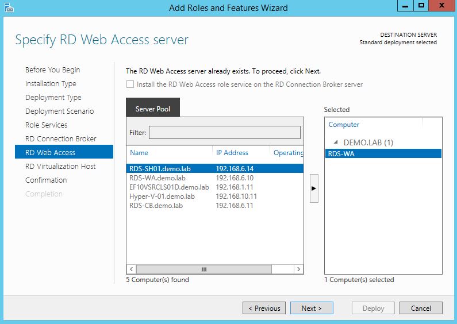Select Hyper-V-01.demo.lab from the list
The height and width of the screenshot is (324, 457).
tap(162, 196)
